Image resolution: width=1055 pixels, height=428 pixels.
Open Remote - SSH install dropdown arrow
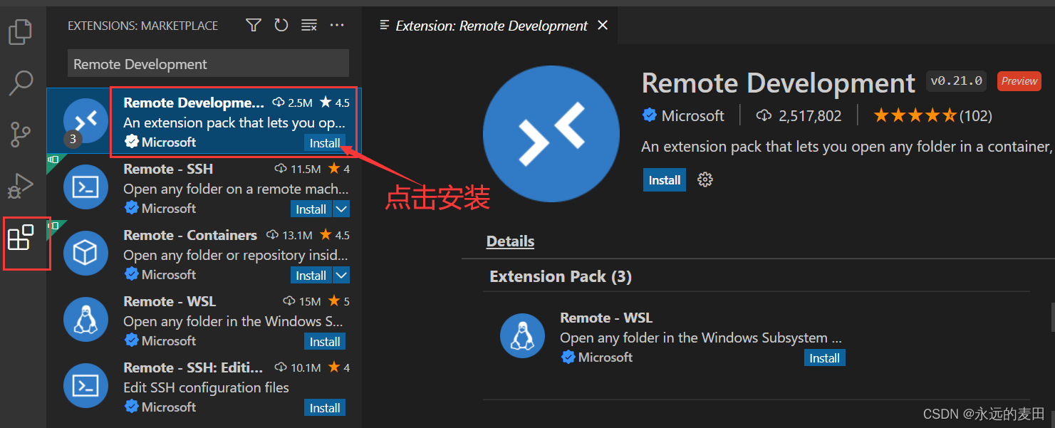coord(341,209)
